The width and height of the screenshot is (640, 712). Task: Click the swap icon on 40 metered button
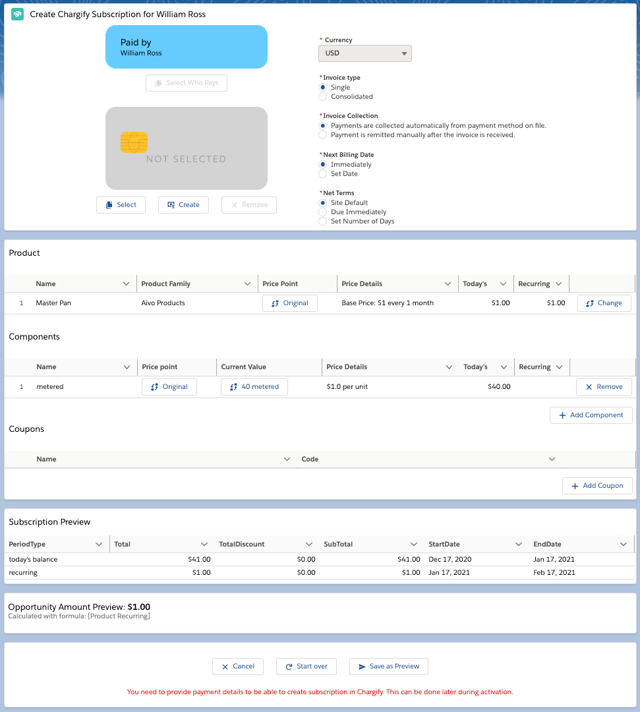(233, 387)
